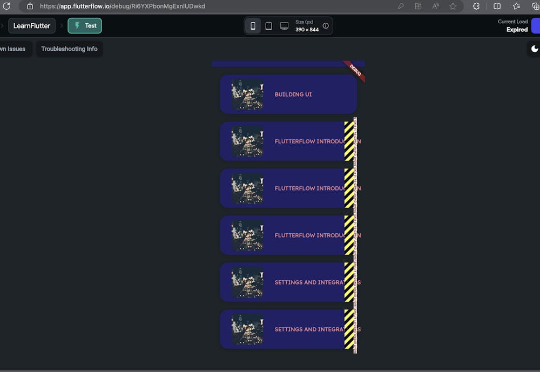Toggle the read aloud icon
This screenshot has width=540, height=372.
click(x=436, y=6)
